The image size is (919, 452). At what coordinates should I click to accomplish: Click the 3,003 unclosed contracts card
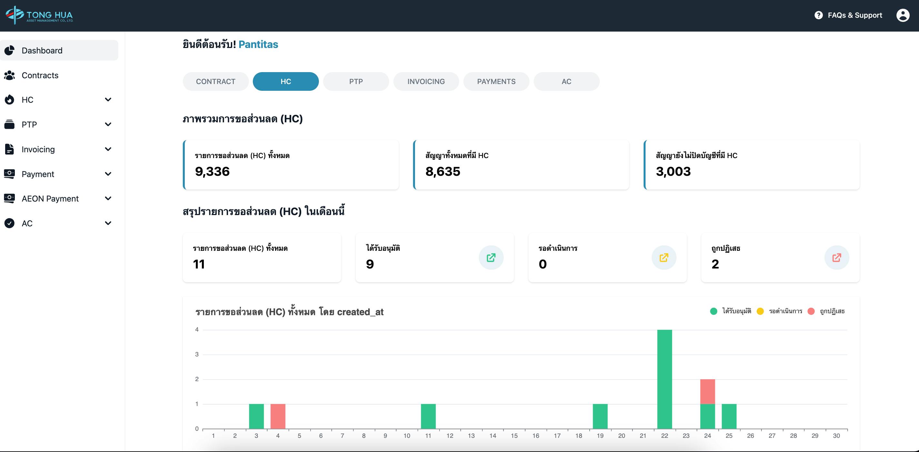[751, 165]
